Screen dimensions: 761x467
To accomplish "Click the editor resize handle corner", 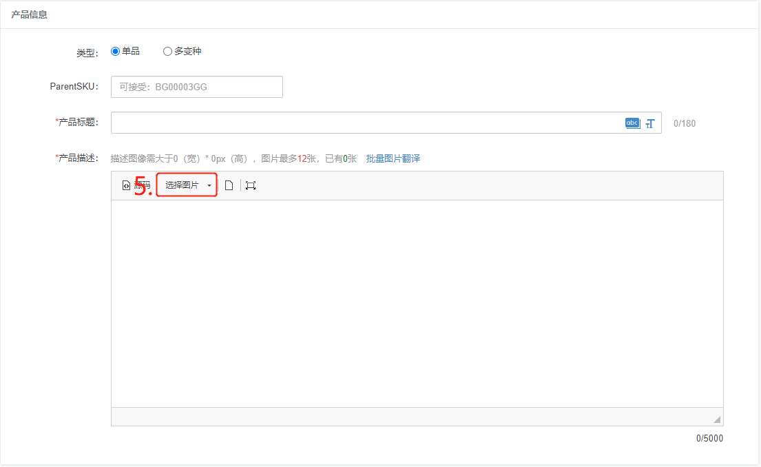I will pyautogui.click(x=717, y=419).
